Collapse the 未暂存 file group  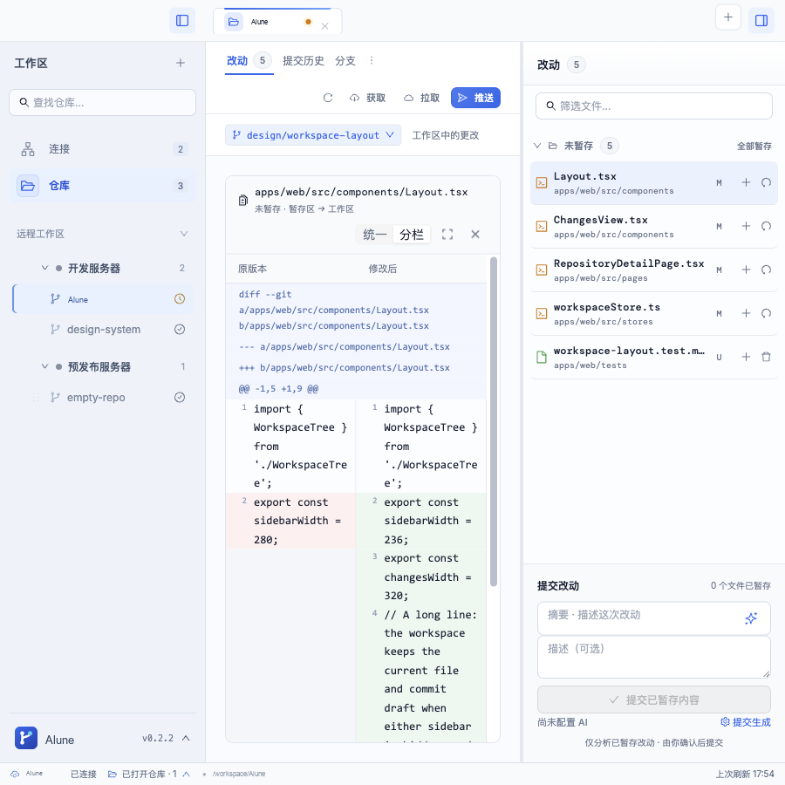[x=537, y=146]
